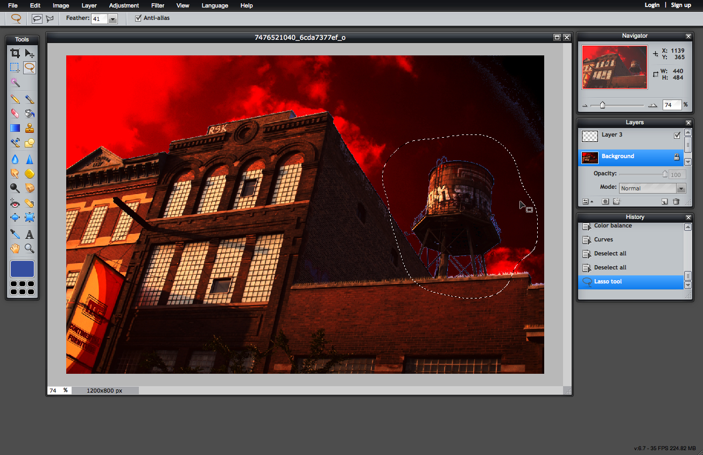
Task: Toggle Layer 3 visibility checkbox
Action: pyautogui.click(x=677, y=136)
